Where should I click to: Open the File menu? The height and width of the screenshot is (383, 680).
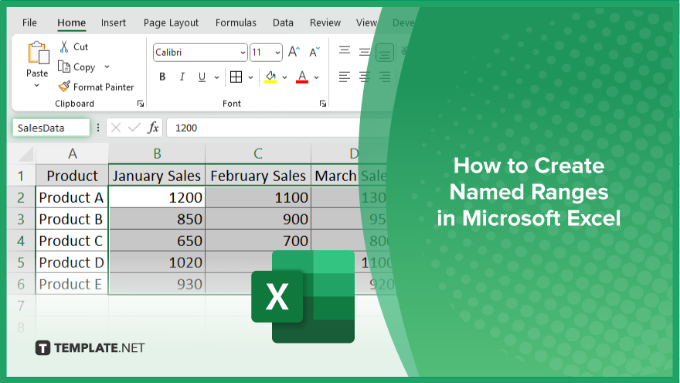point(29,22)
